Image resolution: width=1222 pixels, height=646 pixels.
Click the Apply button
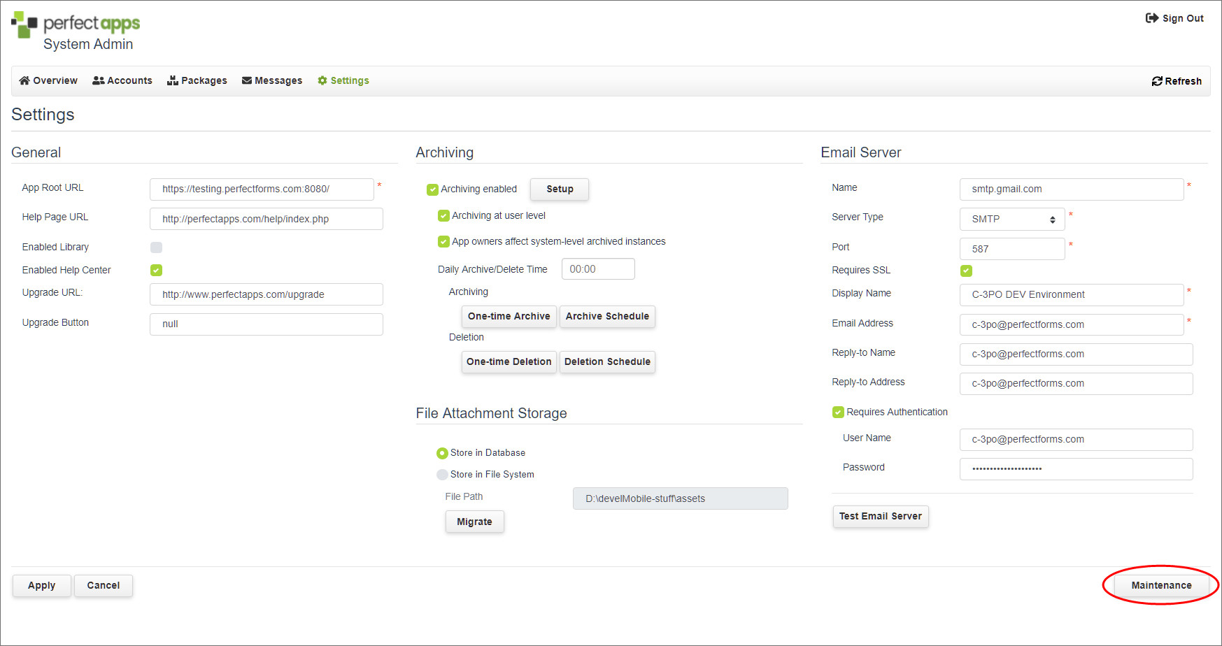(42, 586)
